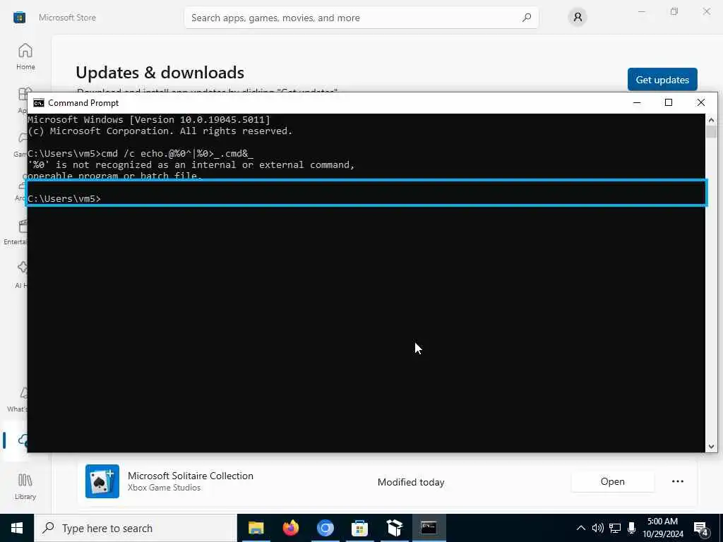Open the user account profile icon
This screenshot has width=723, height=542.
[578, 18]
